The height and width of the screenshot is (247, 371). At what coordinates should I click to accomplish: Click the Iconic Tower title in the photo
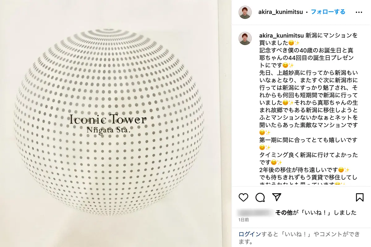108,119
